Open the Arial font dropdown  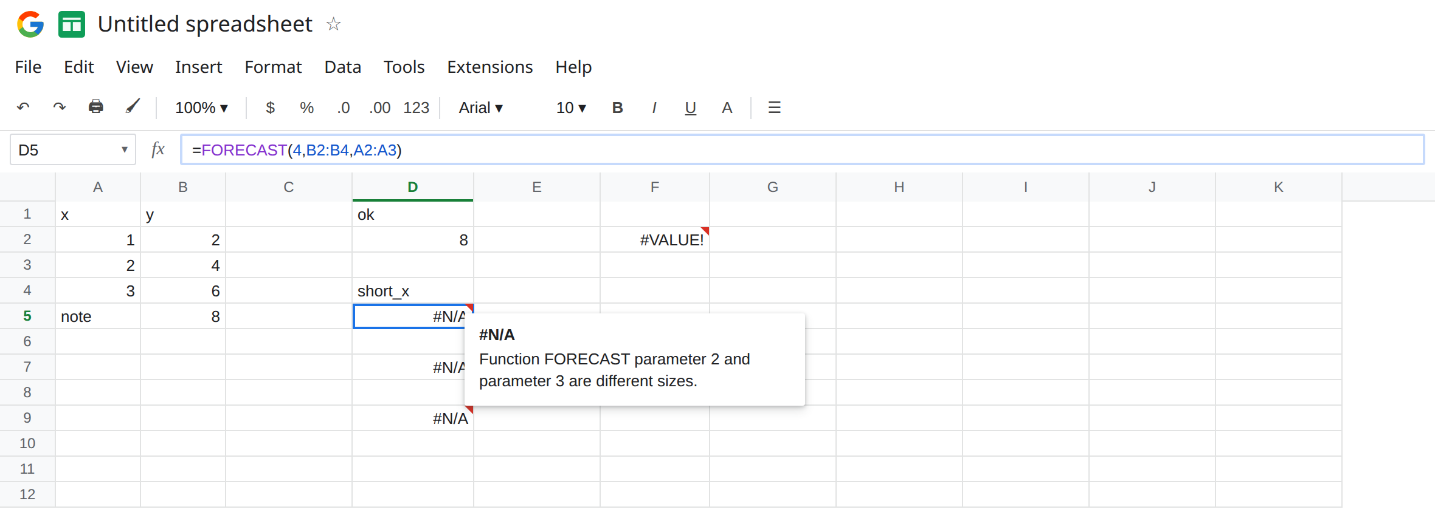(x=481, y=107)
